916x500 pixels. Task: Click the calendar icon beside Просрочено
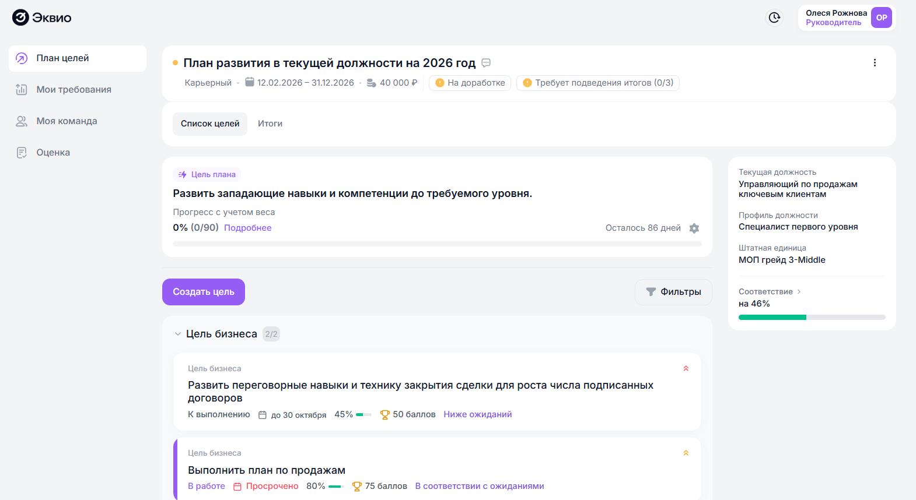(x=237, y=487)
